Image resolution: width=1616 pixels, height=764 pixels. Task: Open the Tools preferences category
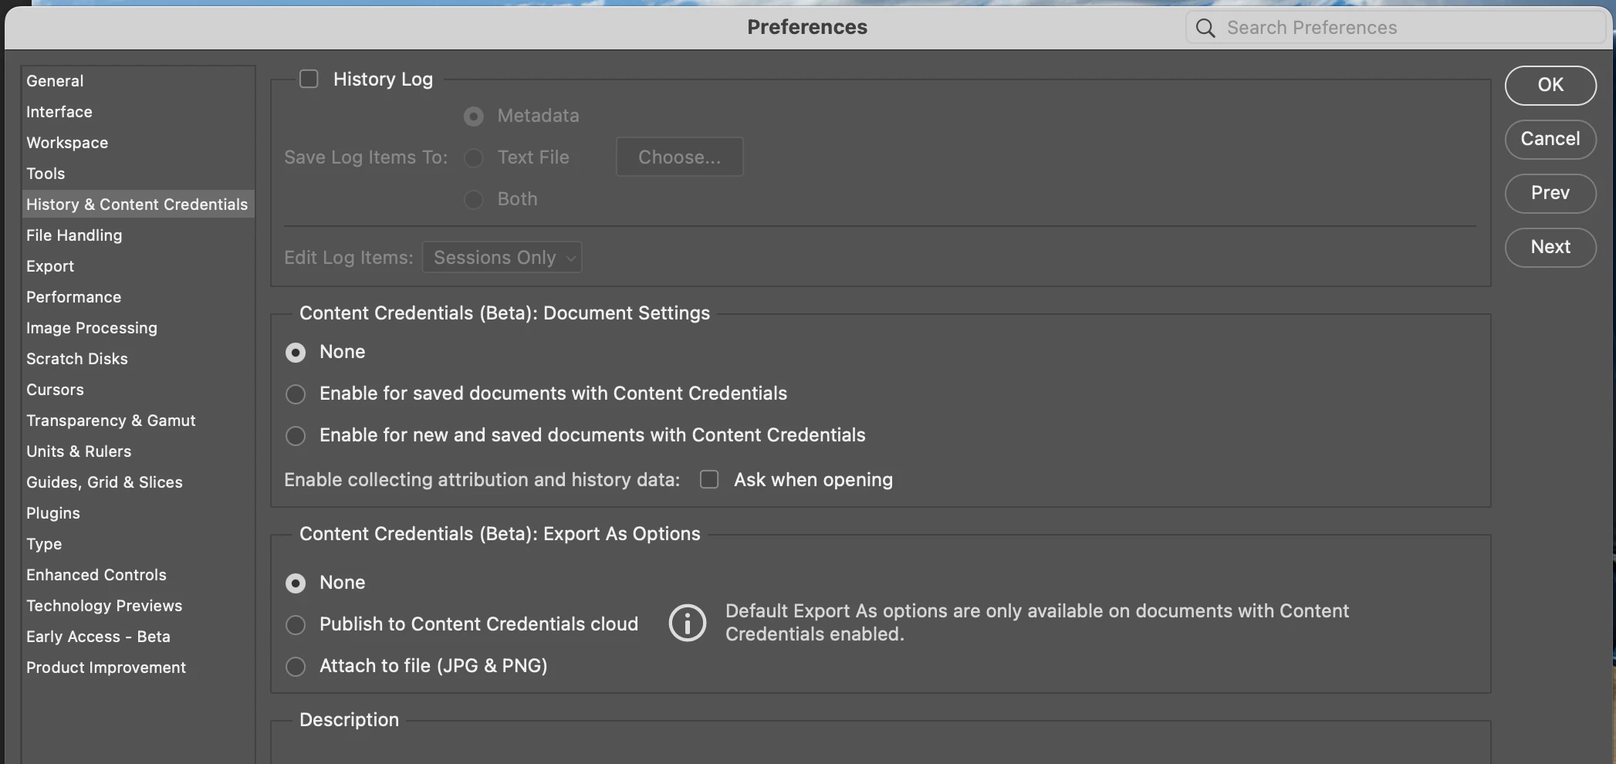(138, 174)
